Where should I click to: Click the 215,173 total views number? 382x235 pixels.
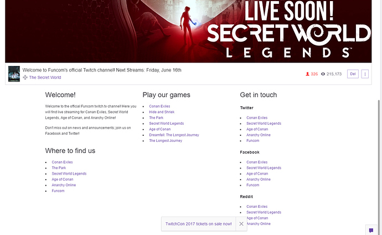pyautogui.click(x=334, y=74)
